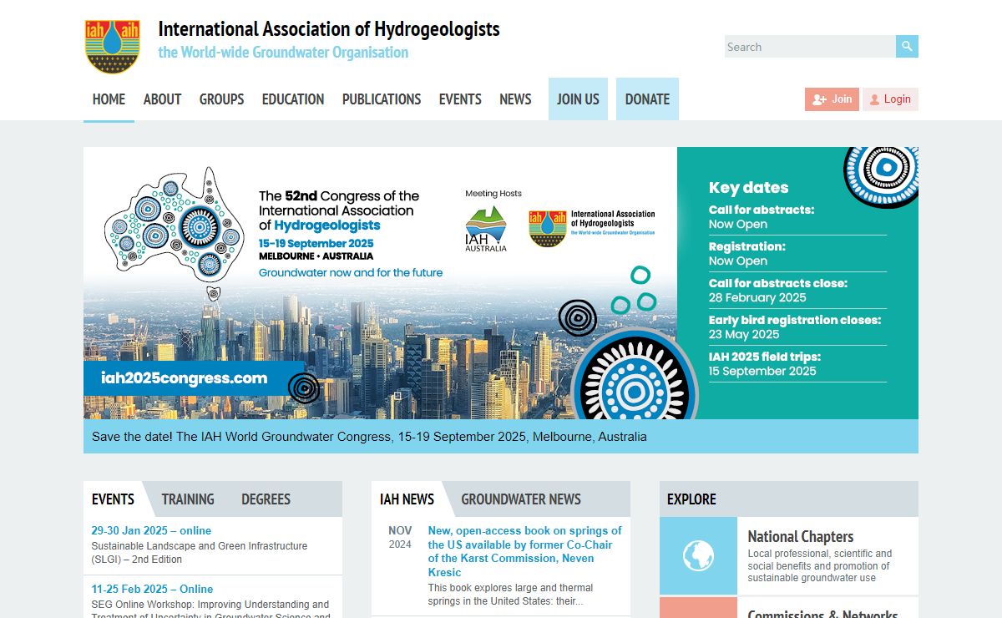
Task: Open the 11-25 Feb 2025 Online event link
Action: click(x=152, y=590)
